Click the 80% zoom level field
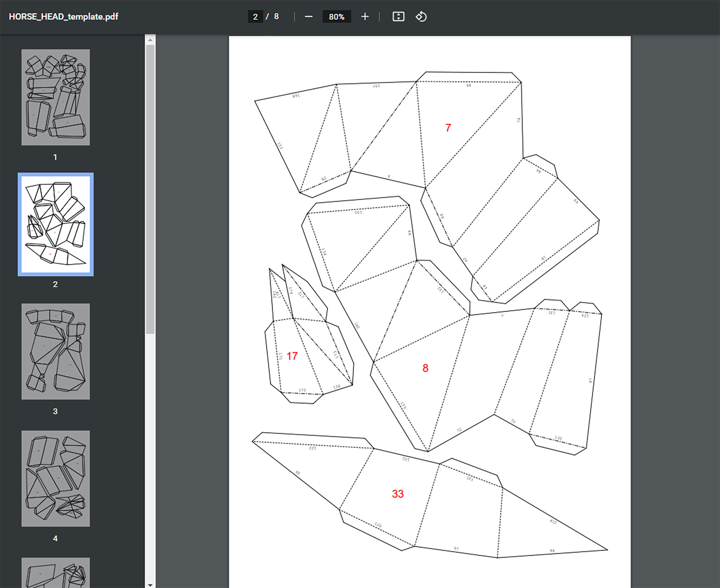Screen dimensions: 720x588 [337, 17]
